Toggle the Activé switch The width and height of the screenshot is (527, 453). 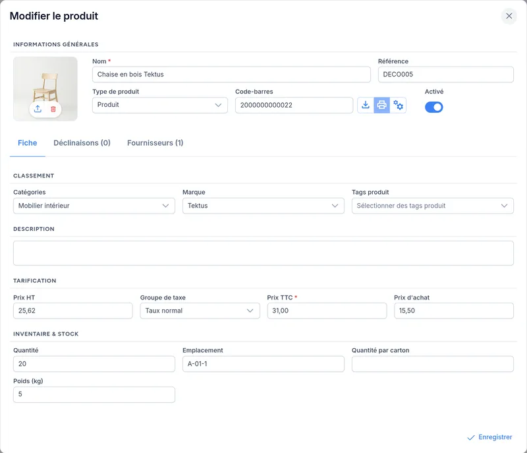coord(433,107)
